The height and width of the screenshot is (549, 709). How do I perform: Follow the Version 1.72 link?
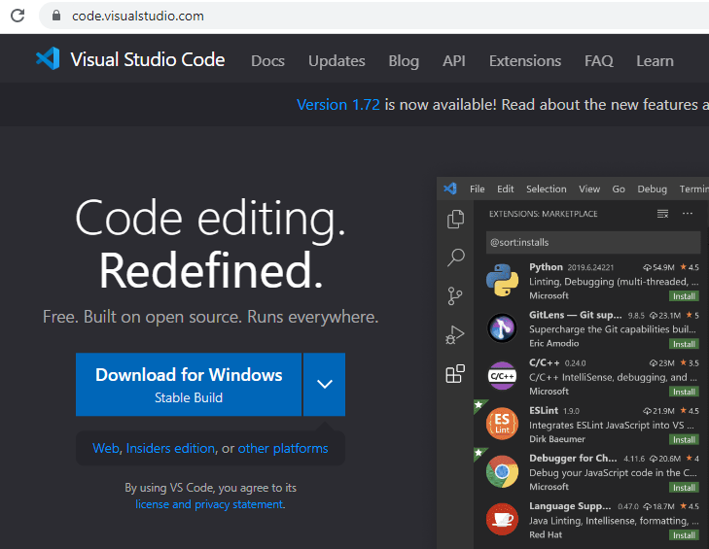coord(338,104)
